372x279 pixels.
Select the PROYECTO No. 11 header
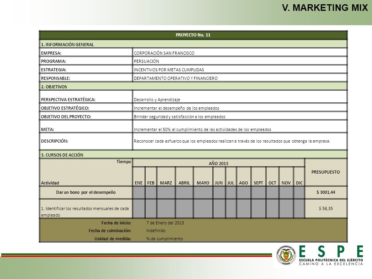[193, 35]
